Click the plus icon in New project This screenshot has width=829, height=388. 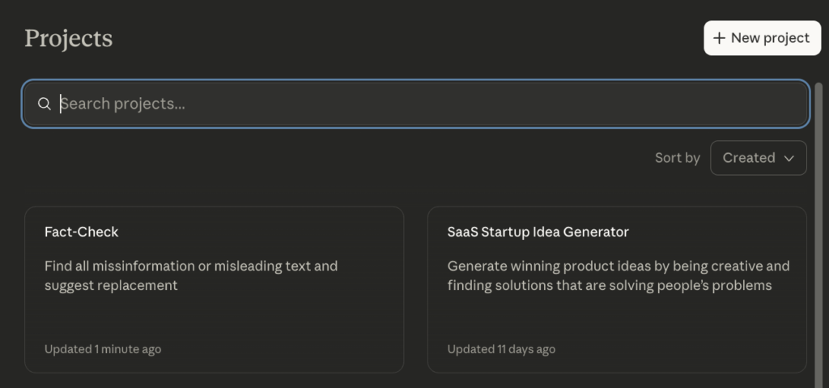(x=719, y=38)
